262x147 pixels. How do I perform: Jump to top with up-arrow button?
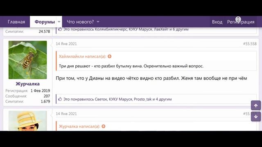coord(255,105)
